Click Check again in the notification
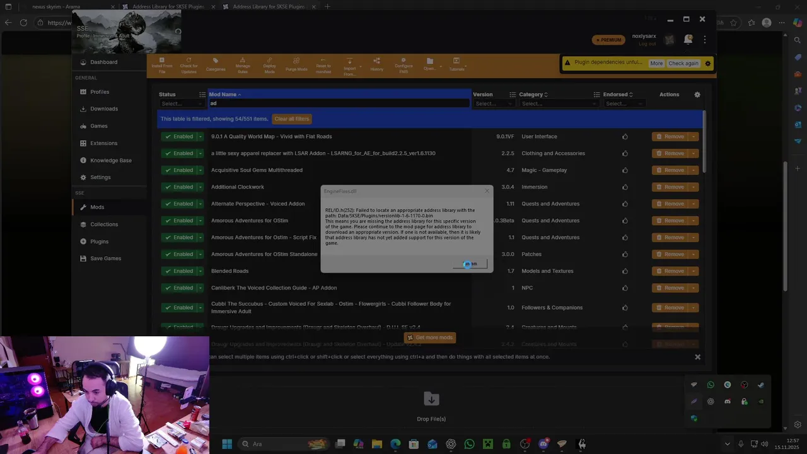This screenshot has height=454, width=807. click(683, 63)
